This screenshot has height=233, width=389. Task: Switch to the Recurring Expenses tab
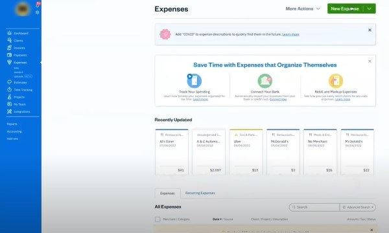coord(200,193)
